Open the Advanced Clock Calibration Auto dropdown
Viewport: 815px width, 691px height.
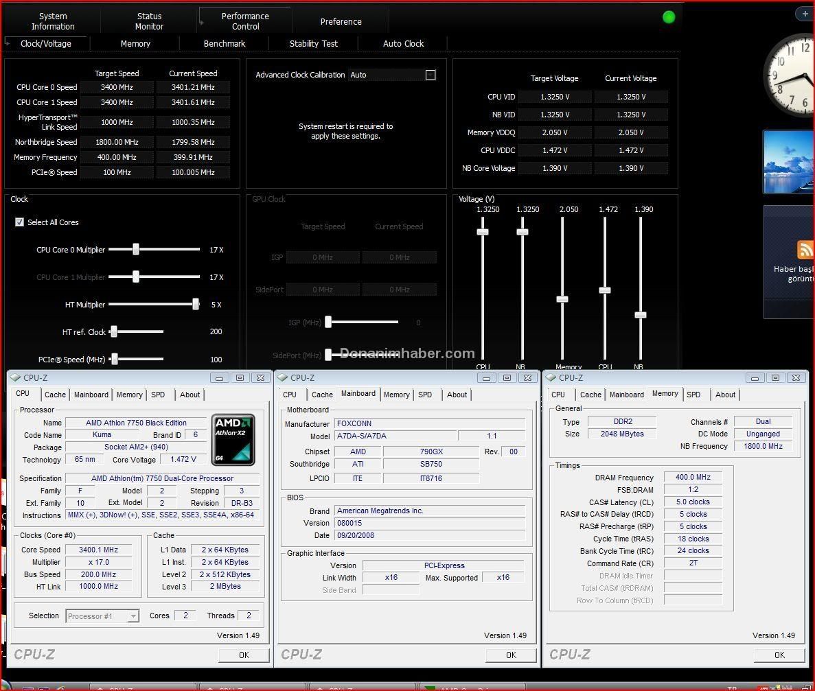(x=392, y=75)
